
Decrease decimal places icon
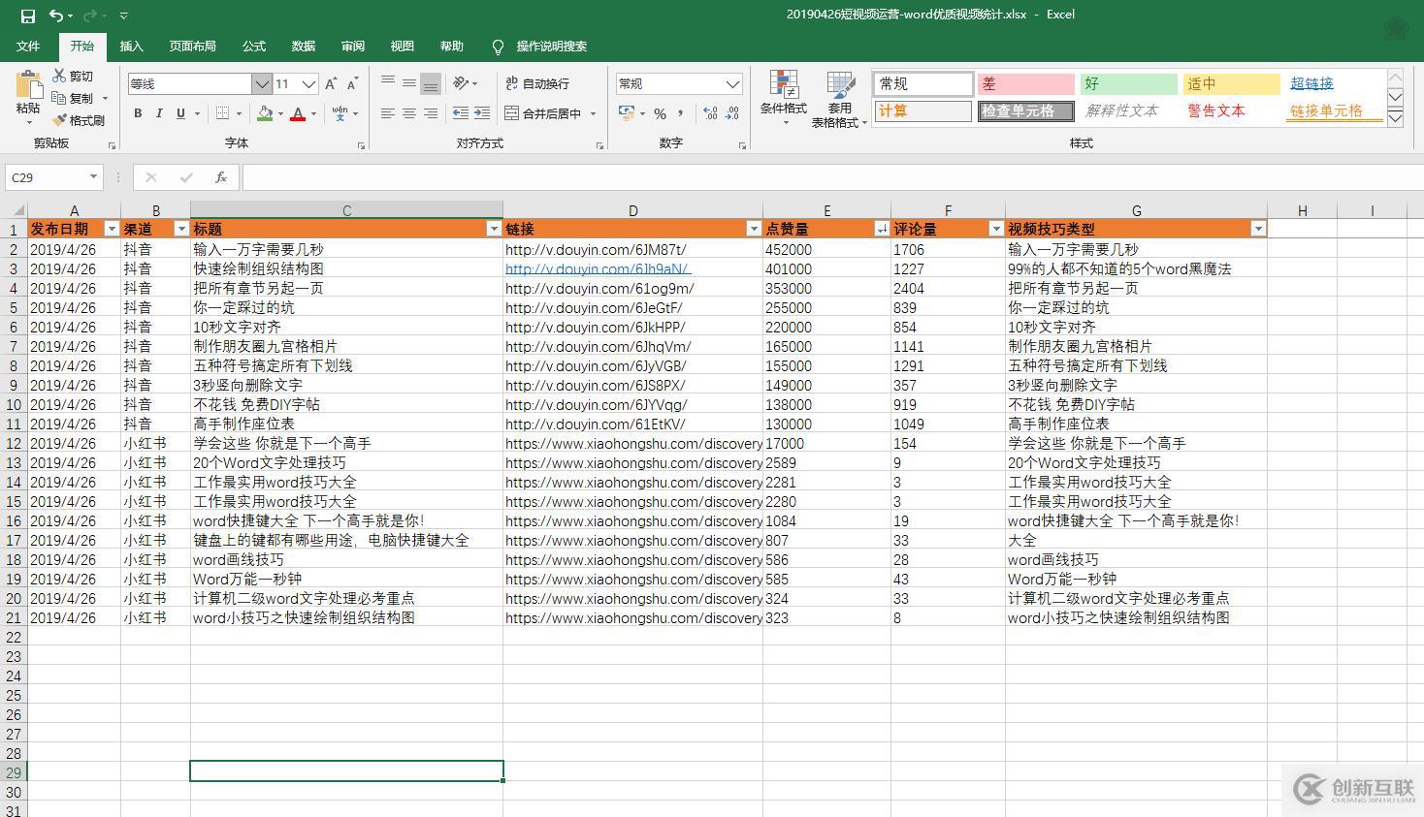[x=731, y=113]
